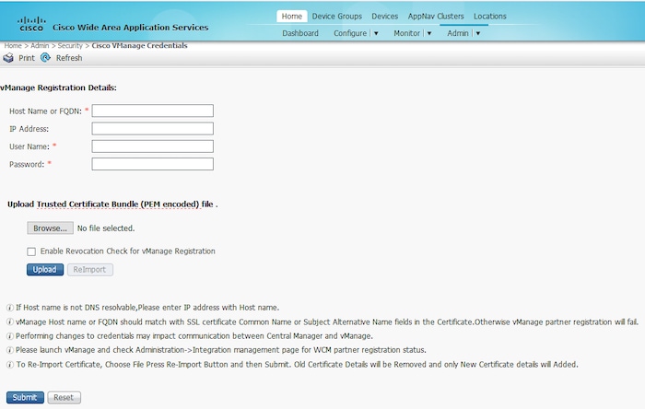Expand the Configure dropdown arrow

(x=376, y=33)
